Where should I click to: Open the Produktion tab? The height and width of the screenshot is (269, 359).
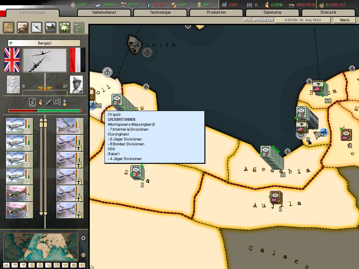pos(216,12)
